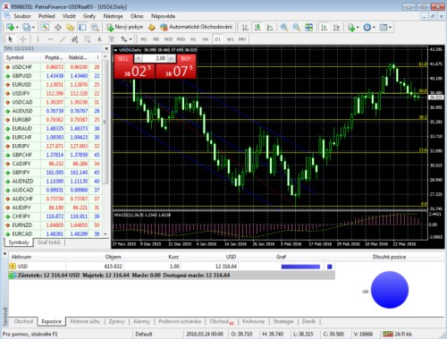Open the Nástroje menu
This screenshot has width=447, height=339.
coord(114,16)
